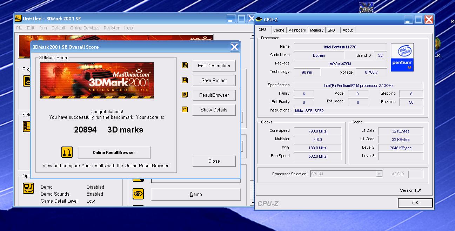Expand the Processor Selection dropdown
The image size is (455, 231).
pos(379,174)
